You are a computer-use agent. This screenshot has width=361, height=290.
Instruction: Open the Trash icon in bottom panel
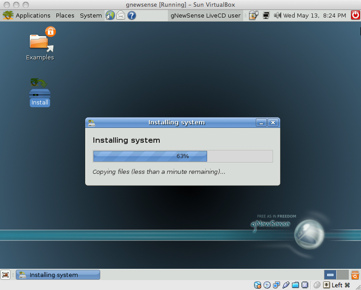[x=355, y=275]
